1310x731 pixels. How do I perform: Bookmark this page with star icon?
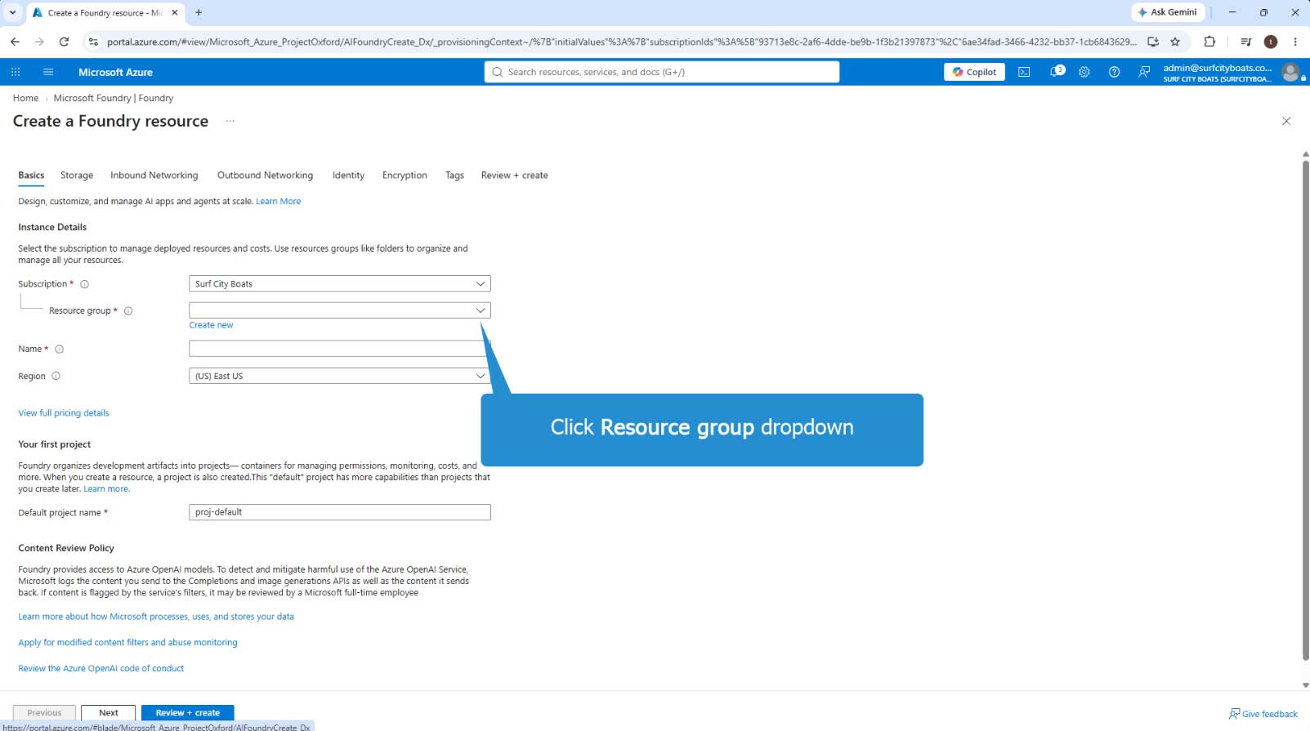click(1175, 42)
